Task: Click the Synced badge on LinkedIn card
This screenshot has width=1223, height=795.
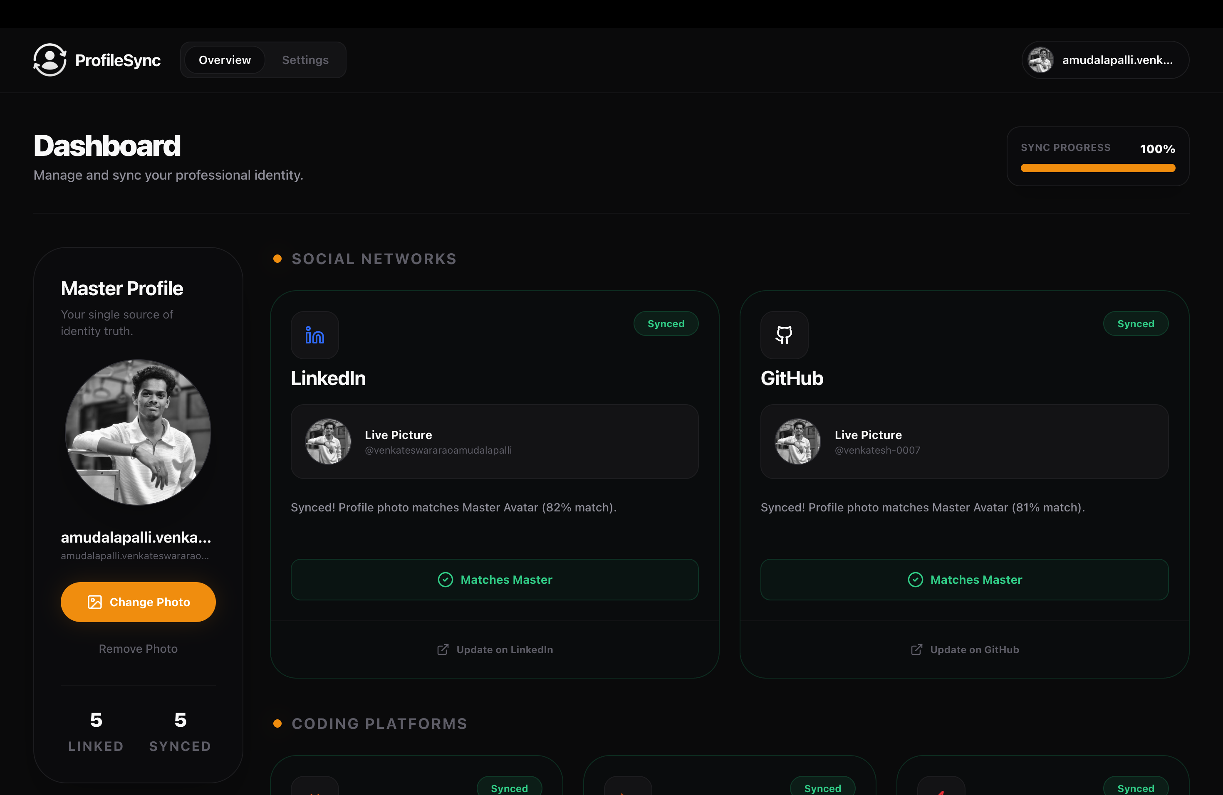Action: tap(666, 323)
